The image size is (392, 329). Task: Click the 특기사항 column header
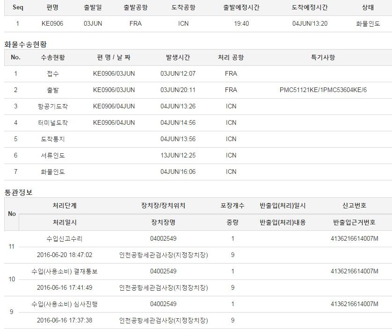click(323, 57)
